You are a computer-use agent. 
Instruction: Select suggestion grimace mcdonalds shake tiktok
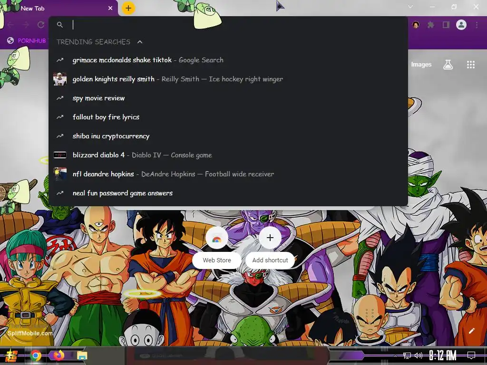[228, 60]
